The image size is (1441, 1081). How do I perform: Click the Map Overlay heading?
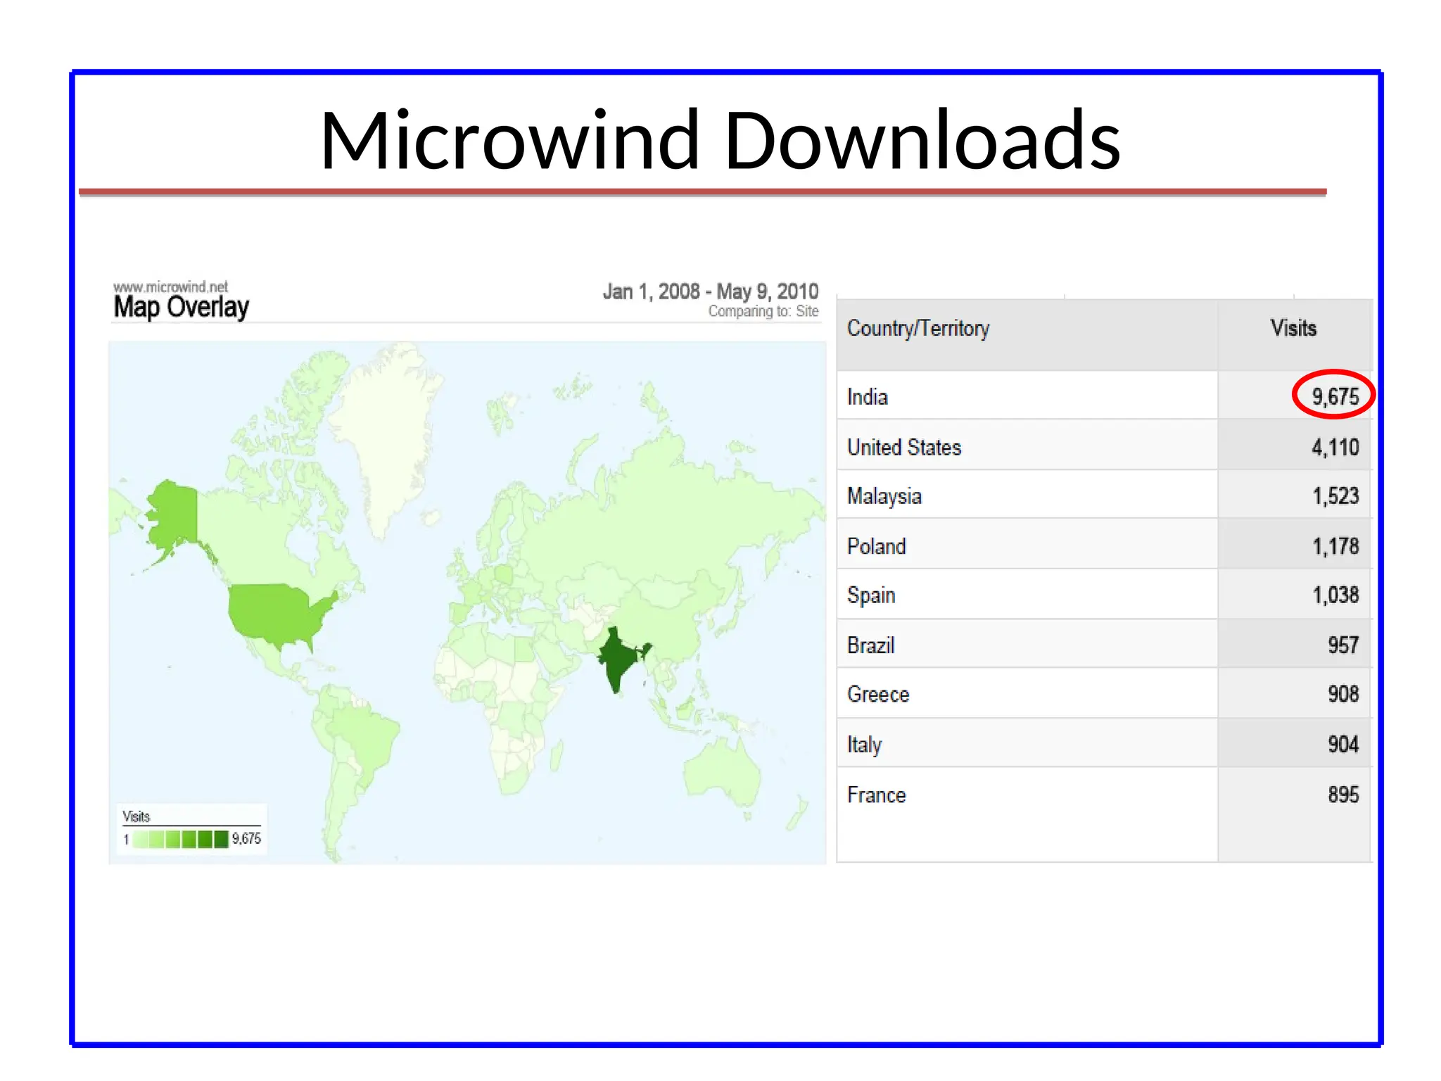pyautogui.click(x=182, y=308)
